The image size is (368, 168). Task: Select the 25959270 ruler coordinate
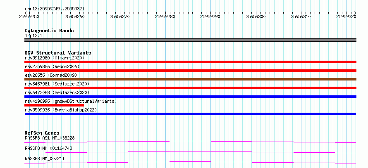(x=120, y=17)
